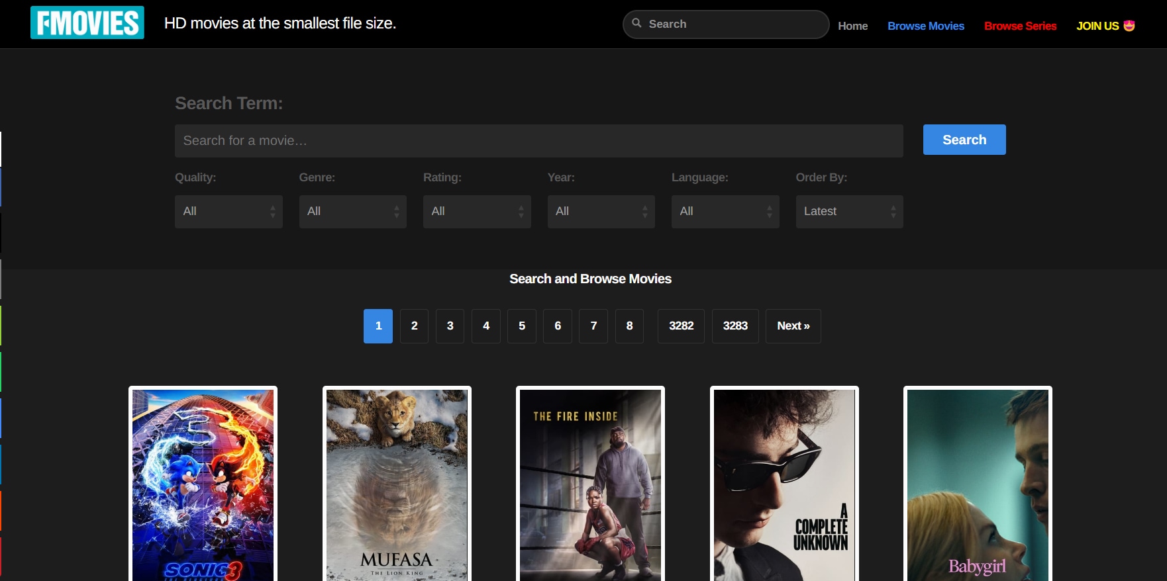Click the JOIN US link
This screenshot has width=1167, height=581.
(1105, 26)
